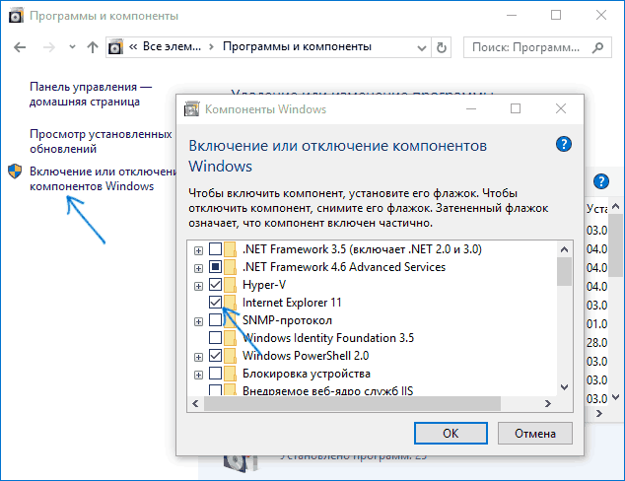Click the address bar Control Panel icon

[115, 47]
